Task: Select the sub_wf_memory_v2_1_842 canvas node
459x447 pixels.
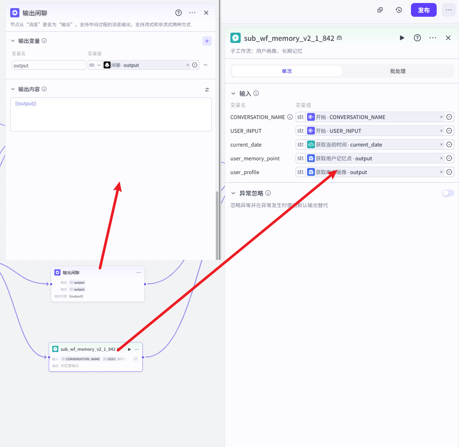Action: pyautogui.click(x=96, y=357)
